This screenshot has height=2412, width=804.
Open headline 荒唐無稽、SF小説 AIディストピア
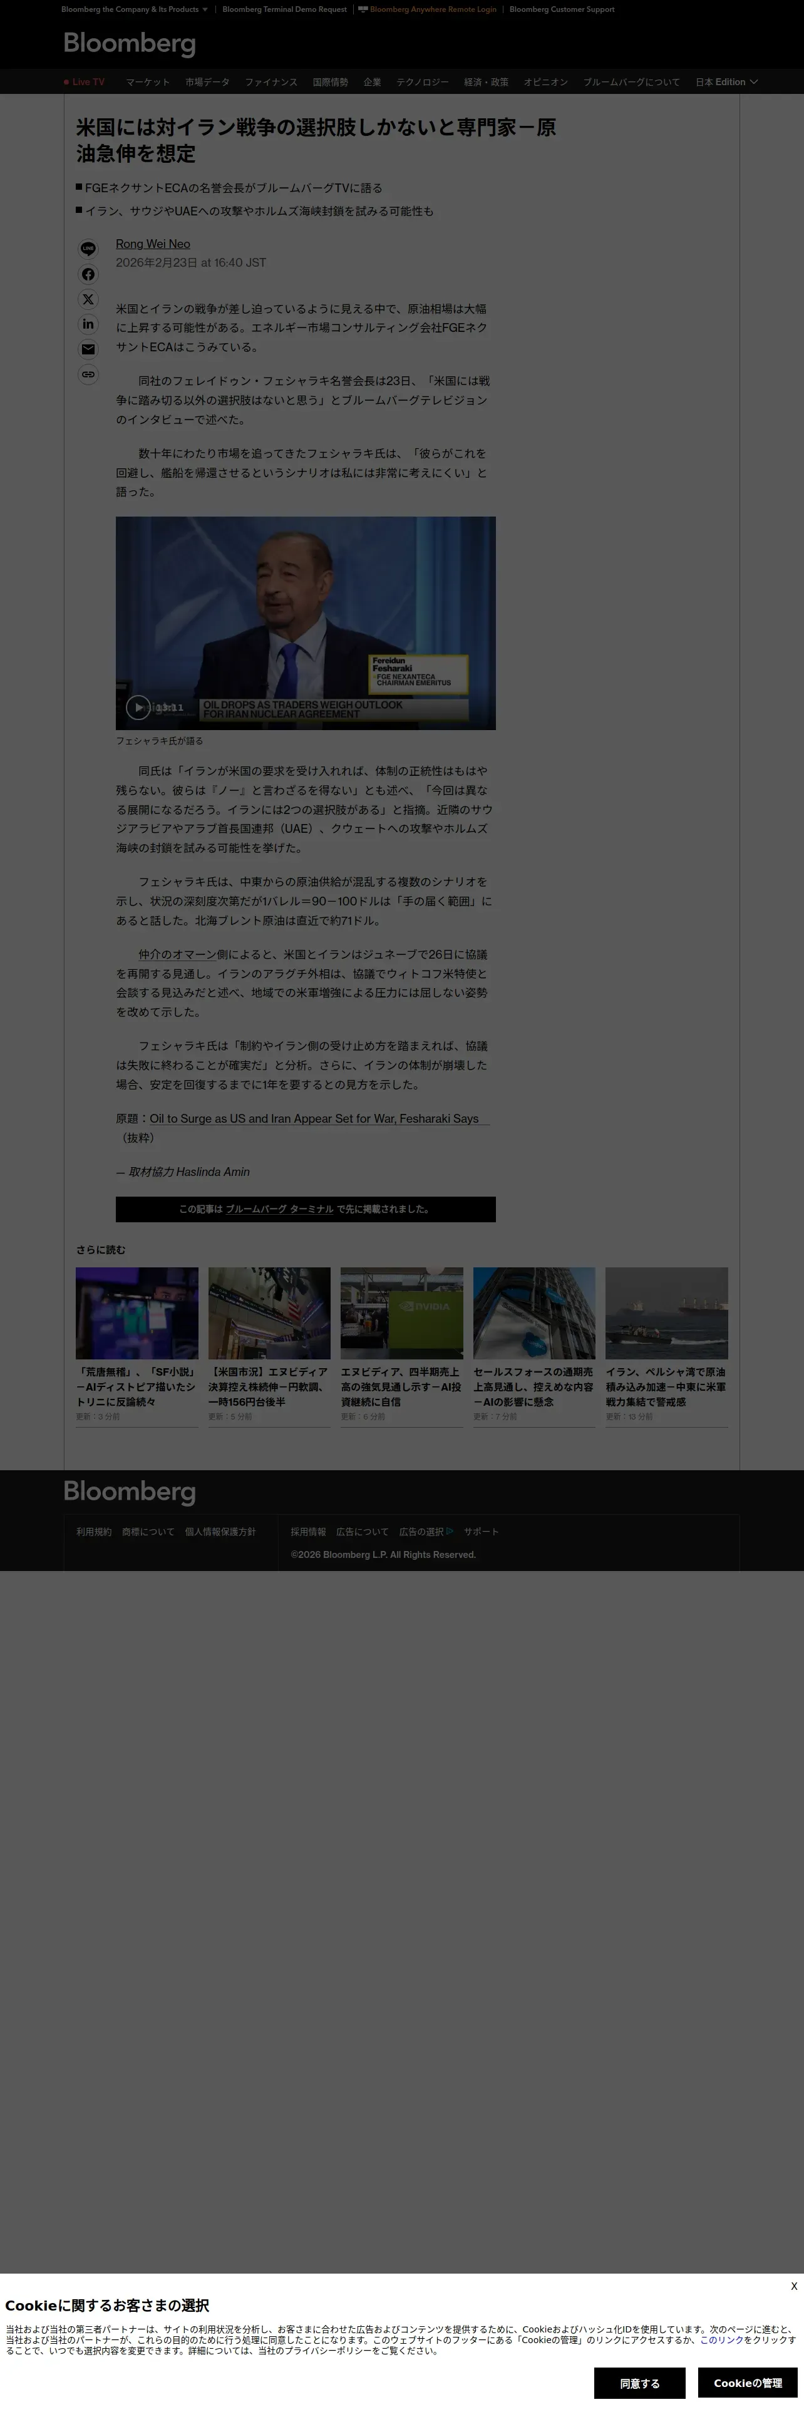point(137,1387)
